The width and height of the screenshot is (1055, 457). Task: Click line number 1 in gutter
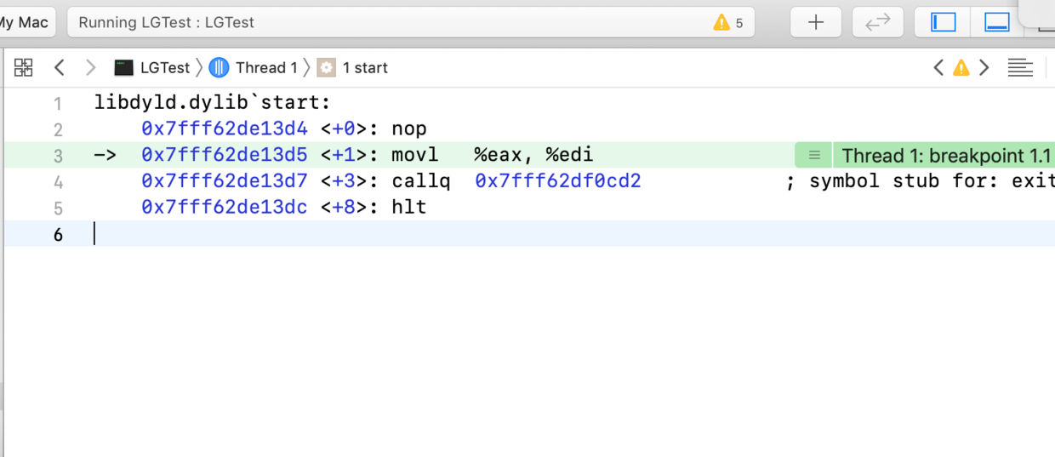(x=58, y=105)
